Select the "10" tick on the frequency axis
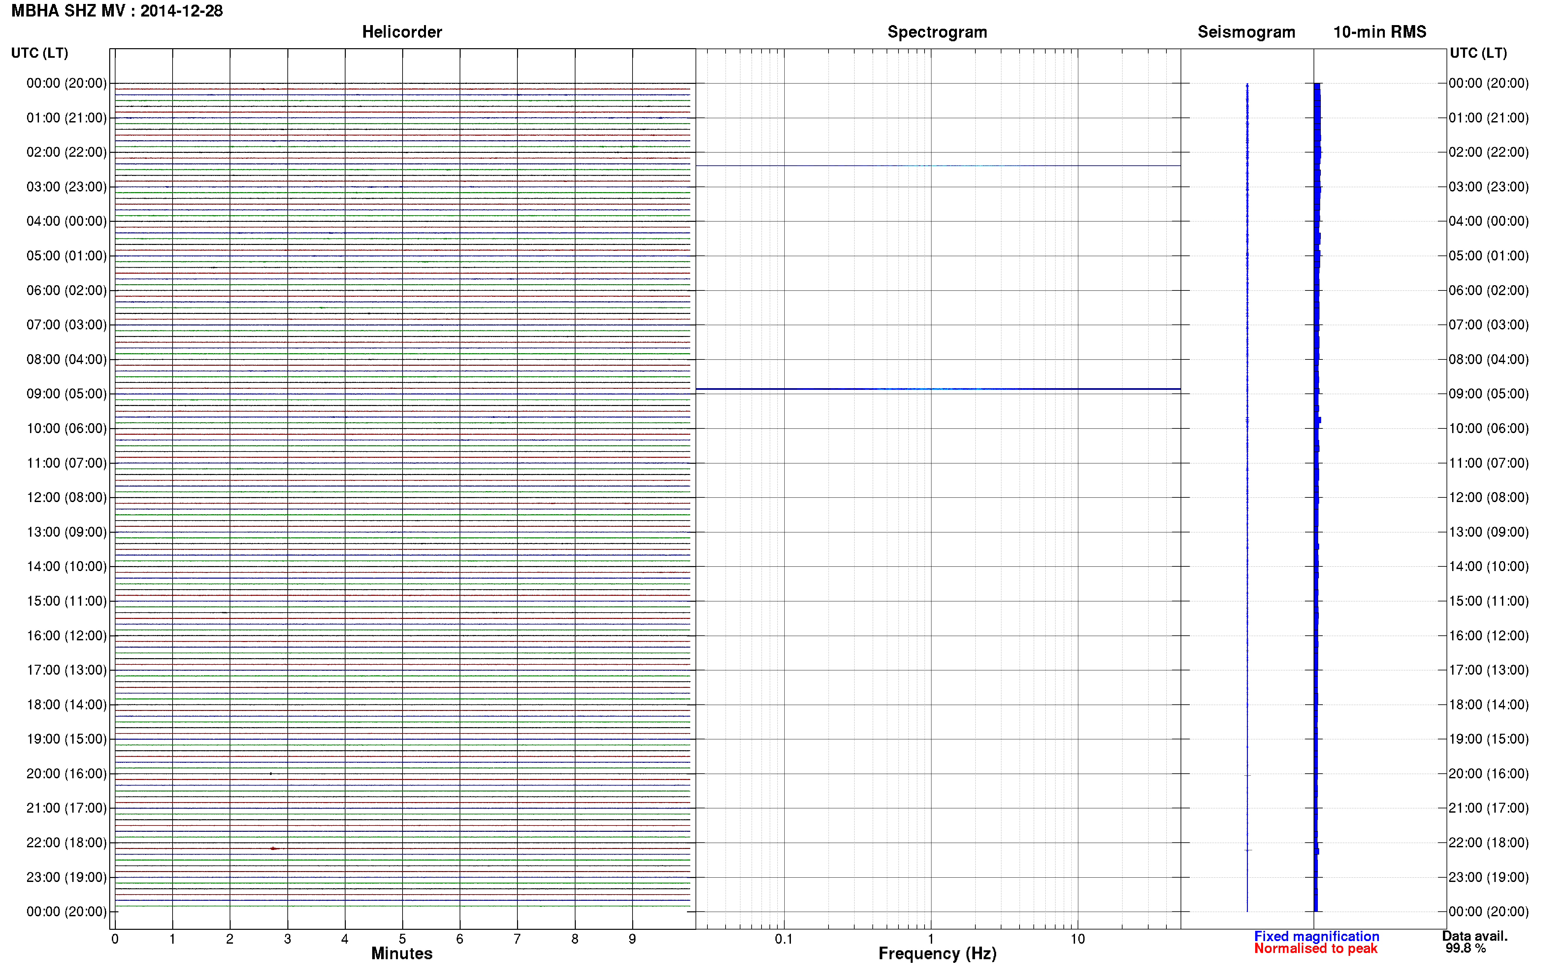Screen dimensions: 1564x978 (1077, 939)
